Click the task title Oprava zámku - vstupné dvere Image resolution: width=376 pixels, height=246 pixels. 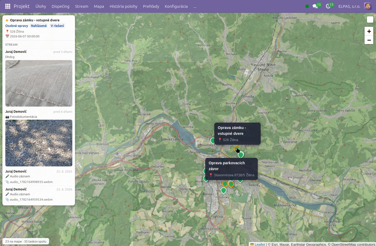35,20
